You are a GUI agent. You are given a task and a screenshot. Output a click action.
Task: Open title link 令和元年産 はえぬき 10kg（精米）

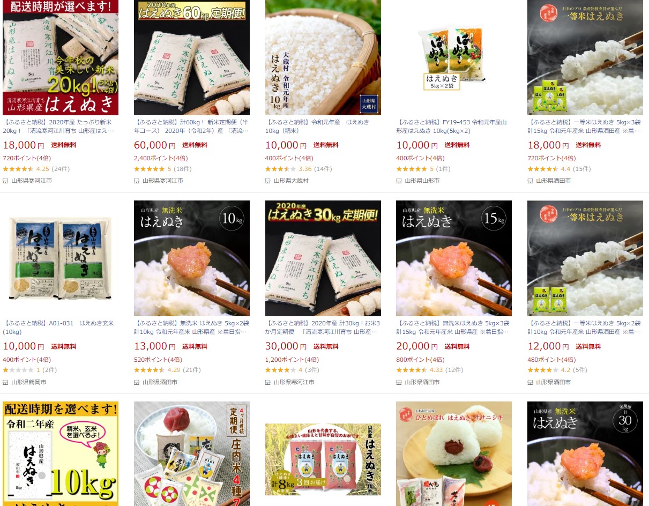click(317, 126)
